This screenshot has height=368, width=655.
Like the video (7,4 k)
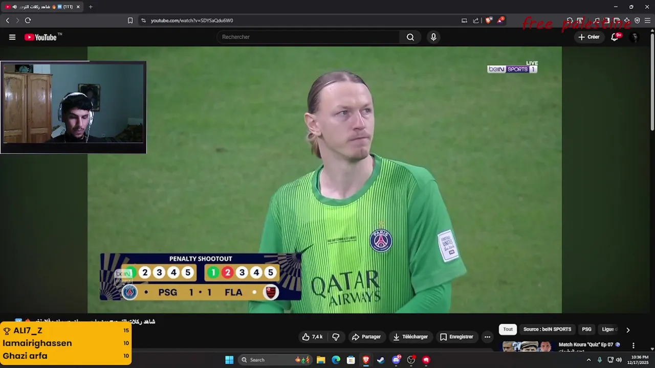click(x=313, y=337)
